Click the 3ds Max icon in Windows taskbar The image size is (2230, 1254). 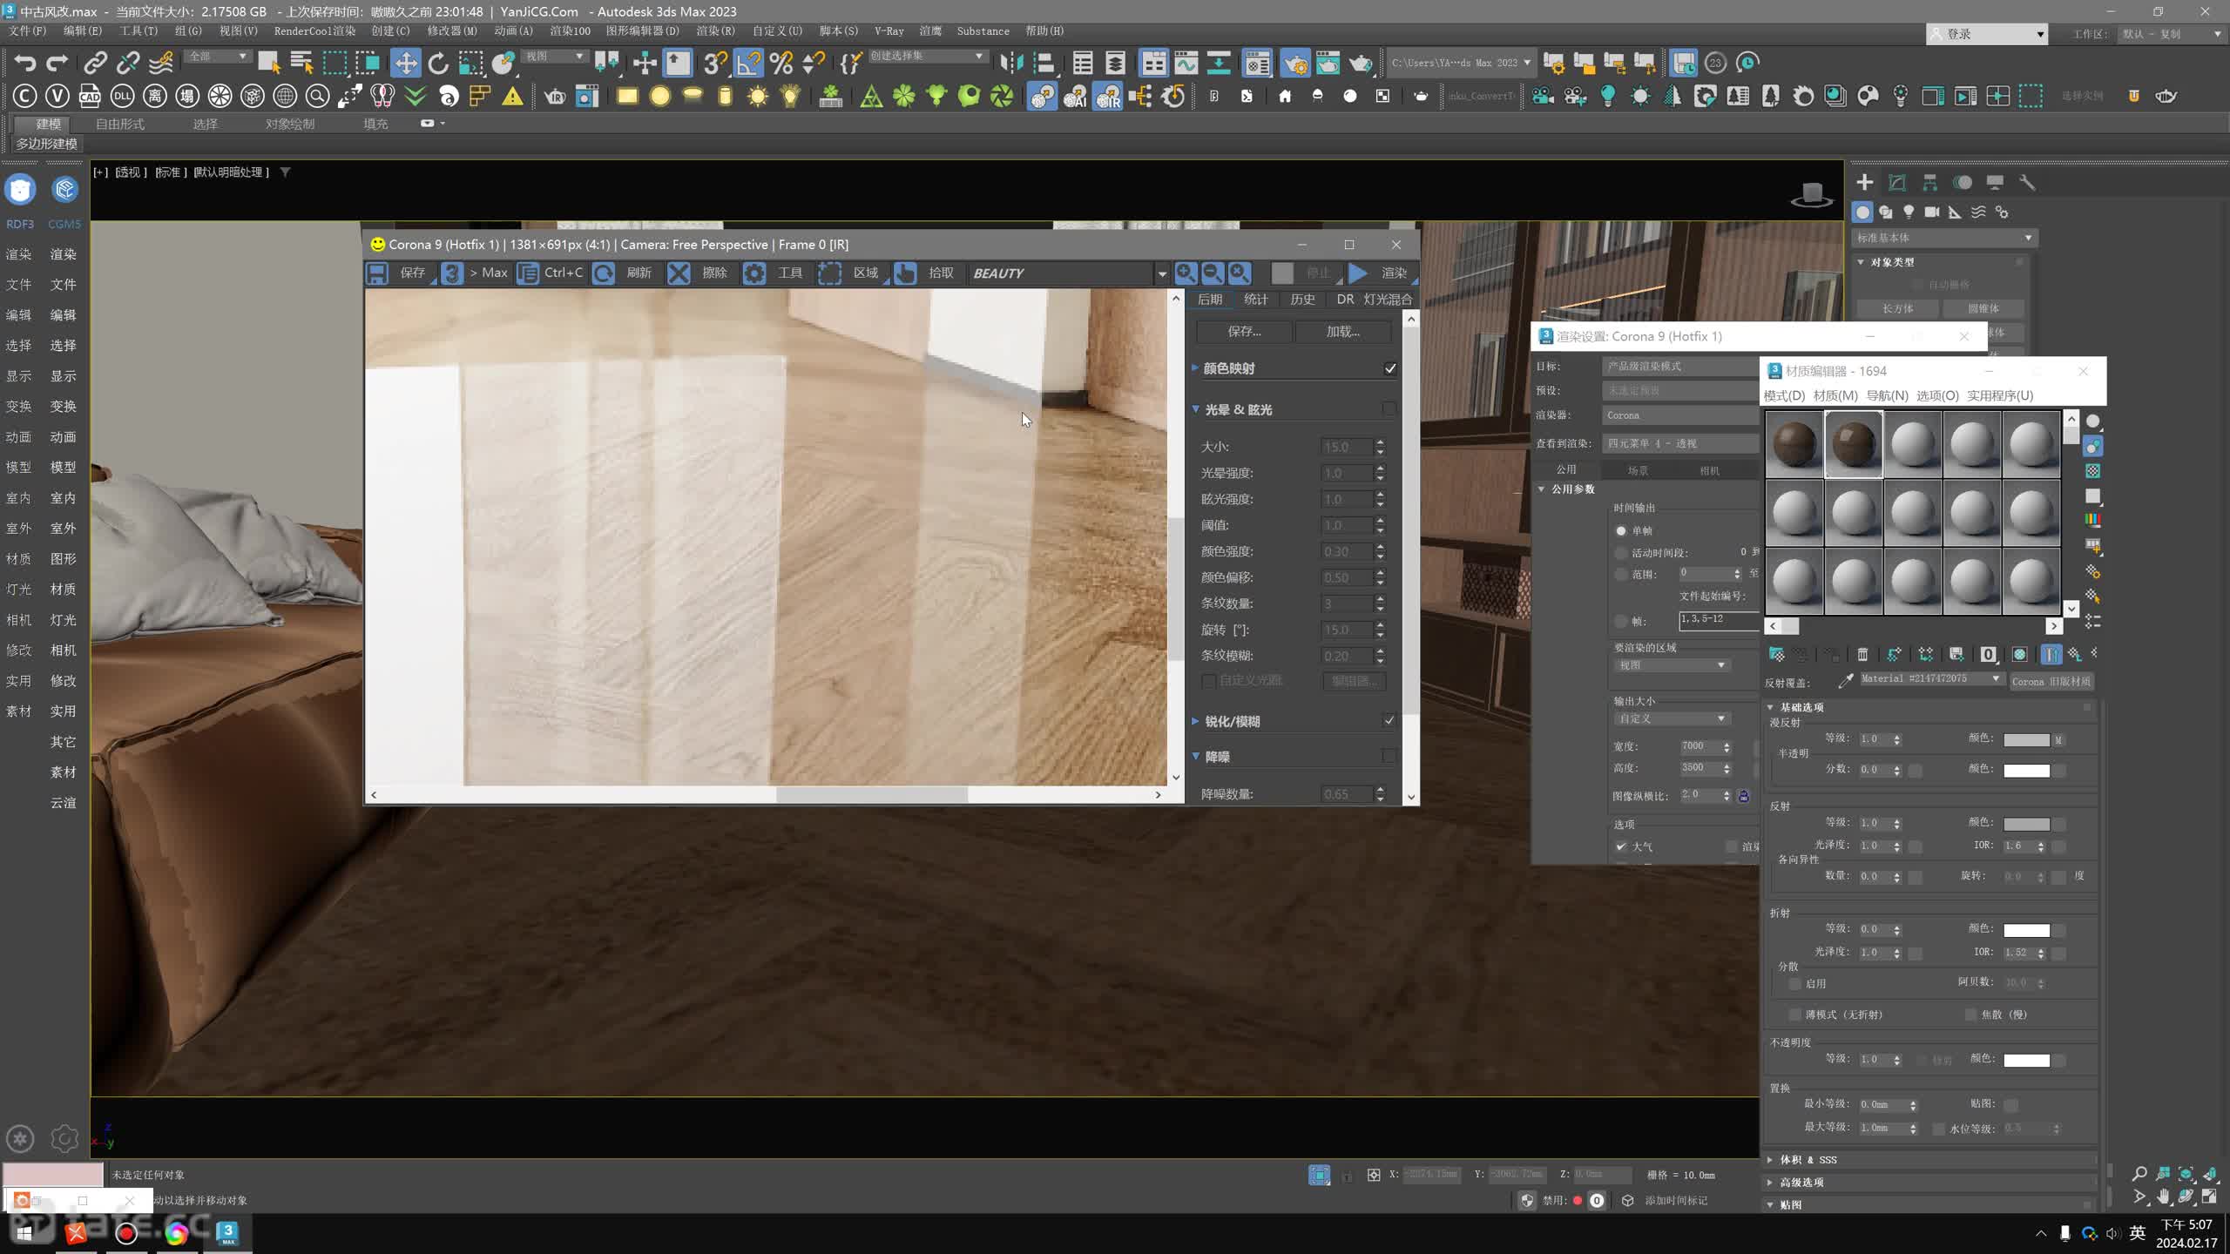(227, 1232)
